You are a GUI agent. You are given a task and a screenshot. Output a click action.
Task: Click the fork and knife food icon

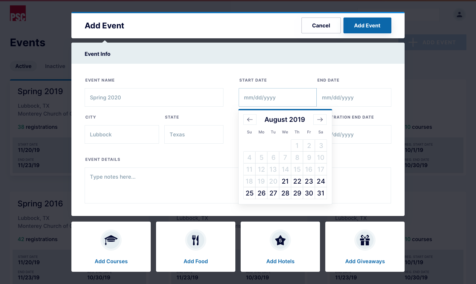pyautogui.click(x=196, y=240)
